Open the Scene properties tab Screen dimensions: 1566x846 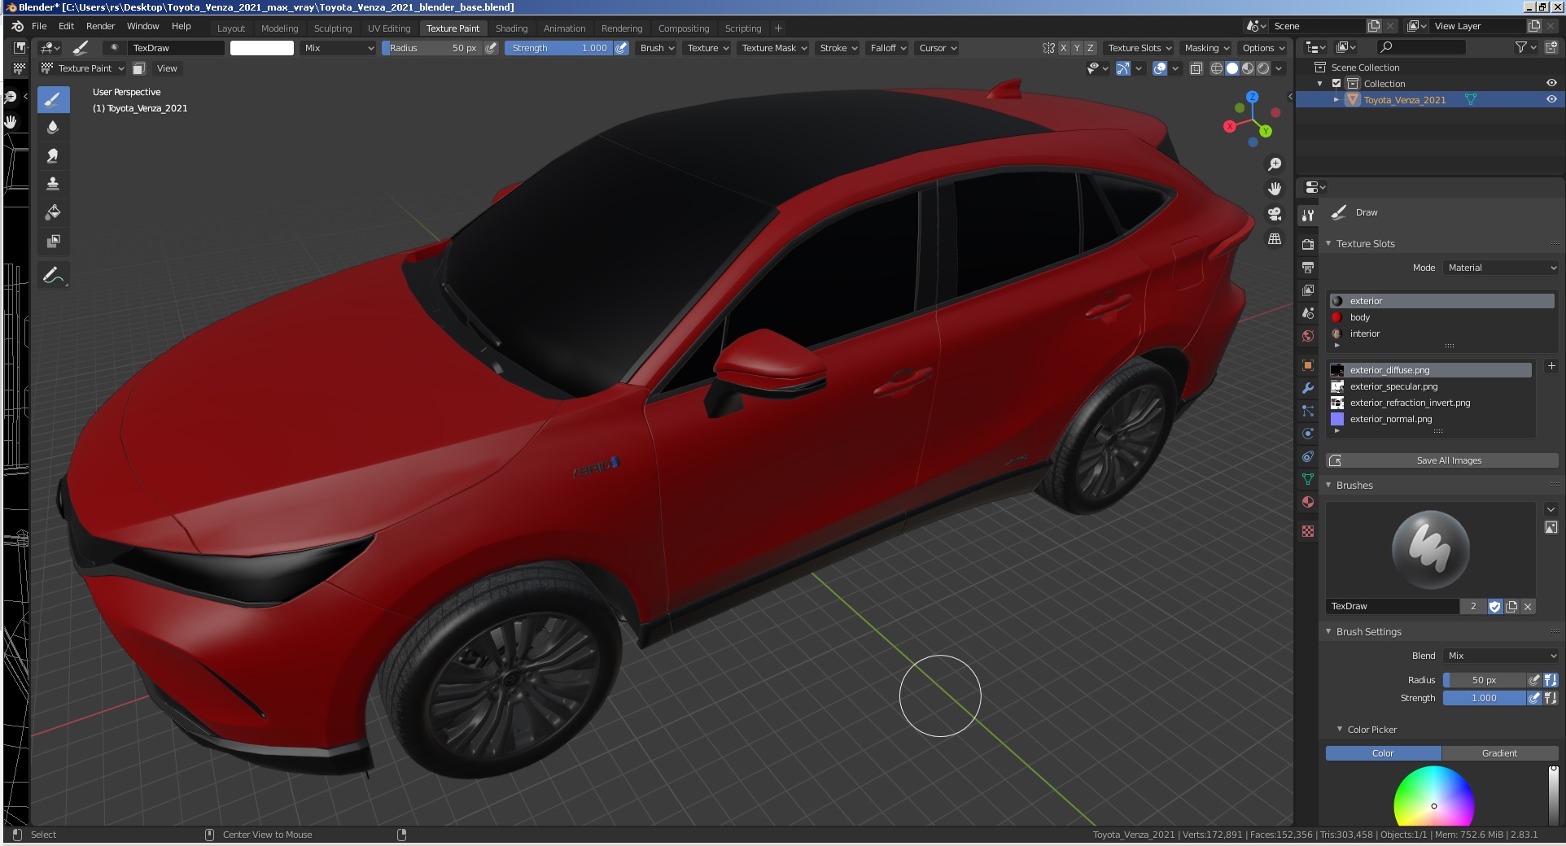pos(1308,312)
